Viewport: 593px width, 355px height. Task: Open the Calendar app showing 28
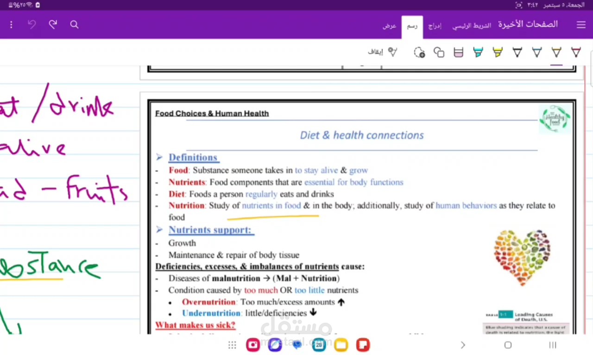click(319, 345)
